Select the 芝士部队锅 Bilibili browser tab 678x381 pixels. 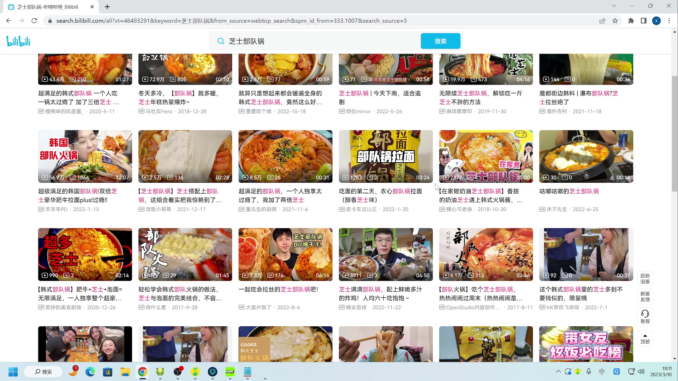pos(48,7)
